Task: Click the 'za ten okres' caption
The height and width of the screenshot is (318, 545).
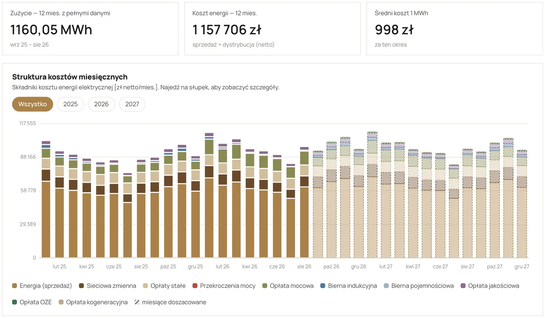Action: [x=391, y=44]
